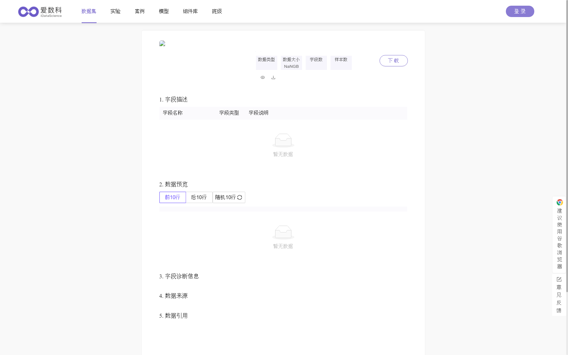Switch to the 模型 tab
This screenshot has width=568, height=355.
click(163, 11)
